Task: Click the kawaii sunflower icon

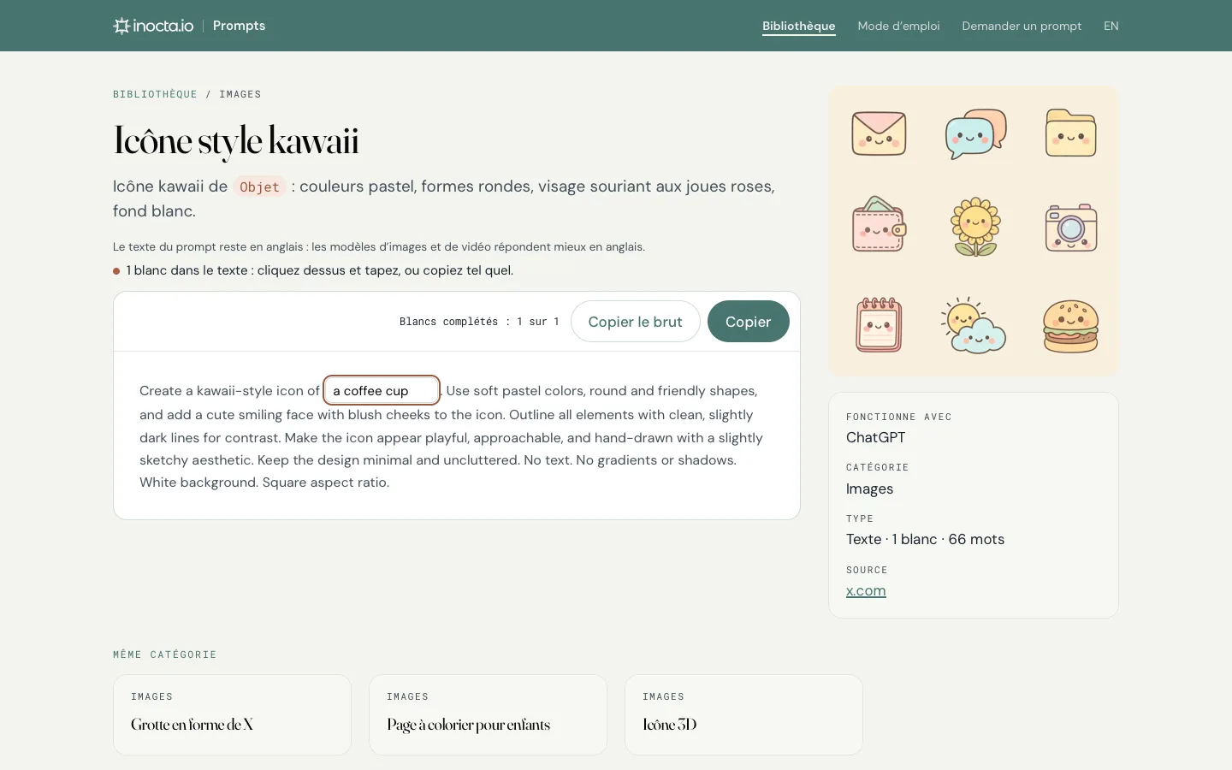Action: 975,228
